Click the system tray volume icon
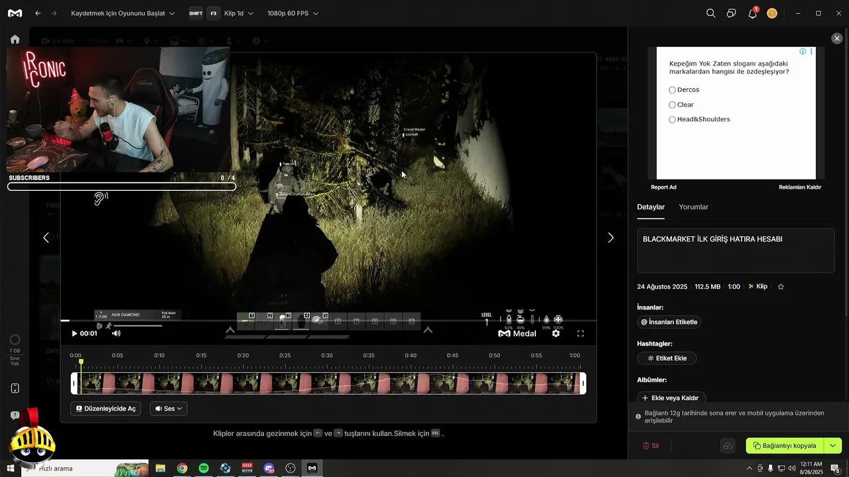Screen dimensions: 849x477 click(791, 468)
